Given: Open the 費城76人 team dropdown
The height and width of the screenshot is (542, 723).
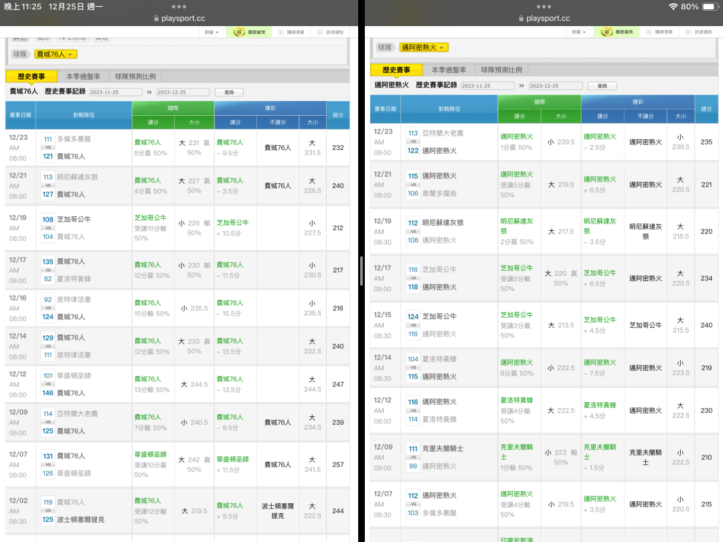Looking at the screenshot, I should [56, 54].
